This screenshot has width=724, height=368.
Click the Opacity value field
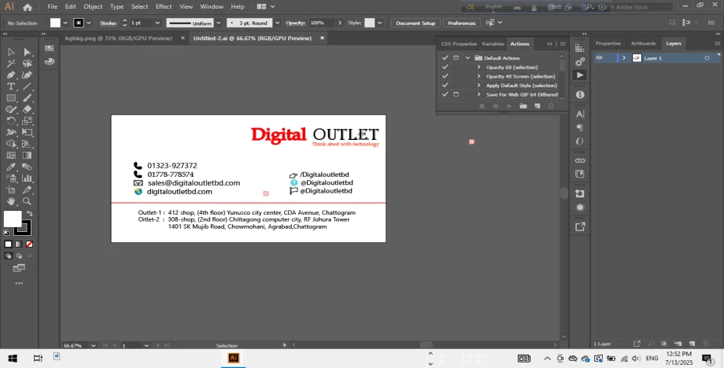click(x=318, y=23)
